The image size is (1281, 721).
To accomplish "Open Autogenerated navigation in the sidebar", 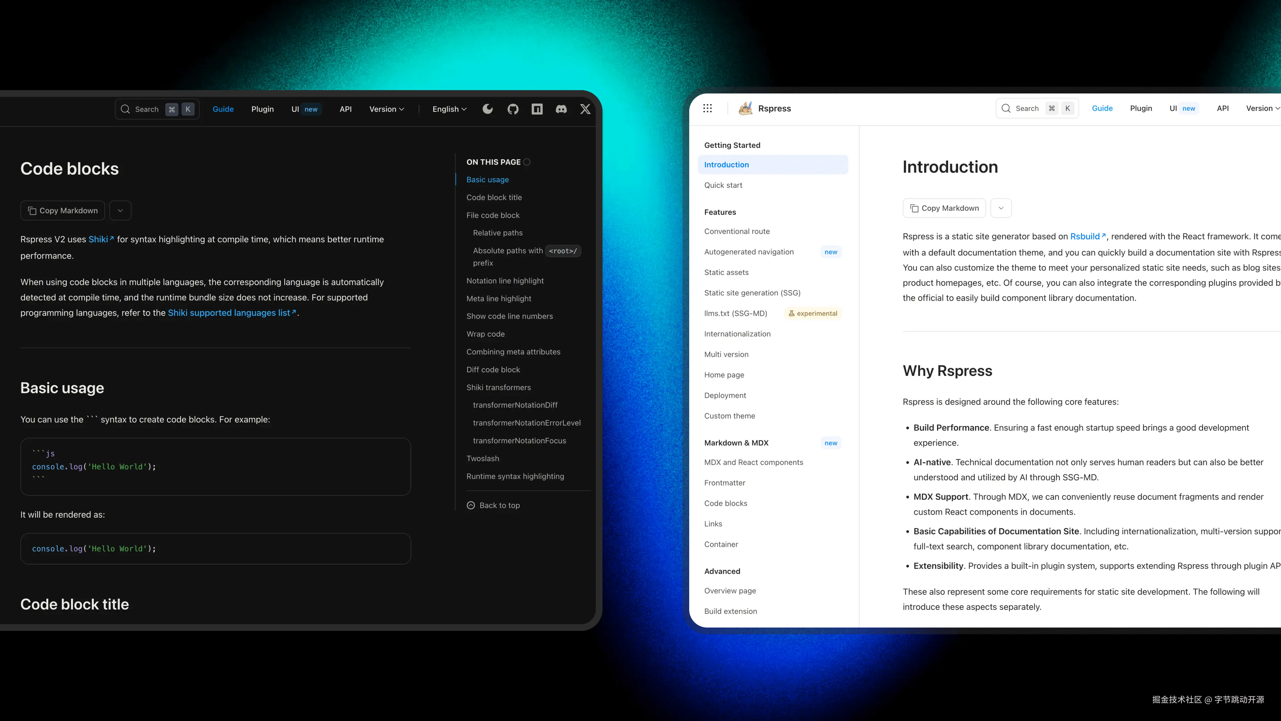I will [x=773, y=252].
